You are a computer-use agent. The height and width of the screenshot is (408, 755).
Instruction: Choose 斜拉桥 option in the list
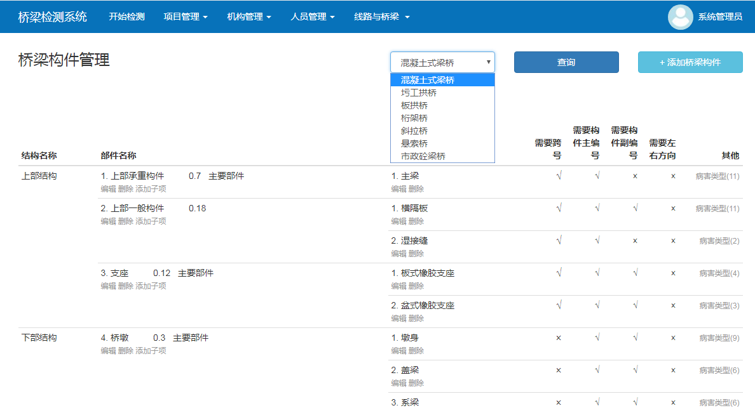tap(414, 131)
